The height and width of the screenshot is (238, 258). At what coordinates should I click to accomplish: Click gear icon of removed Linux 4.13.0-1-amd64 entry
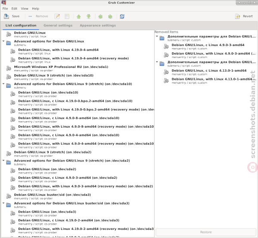166,72
